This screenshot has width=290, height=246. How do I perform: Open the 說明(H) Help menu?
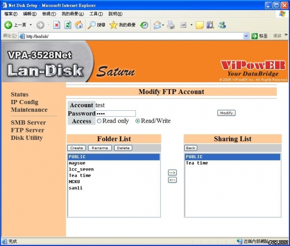point(116,14)
